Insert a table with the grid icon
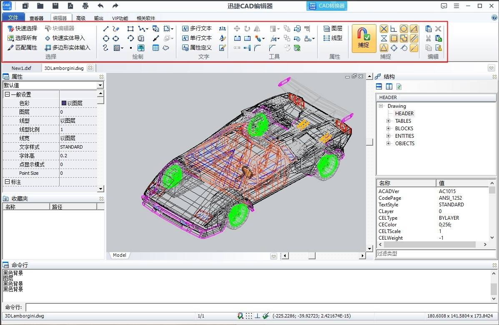499x325 pixels. tap(155, 48)
